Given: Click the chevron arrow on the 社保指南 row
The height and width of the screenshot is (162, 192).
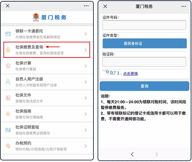Looking at the screenshot, I should click(86, 114).
